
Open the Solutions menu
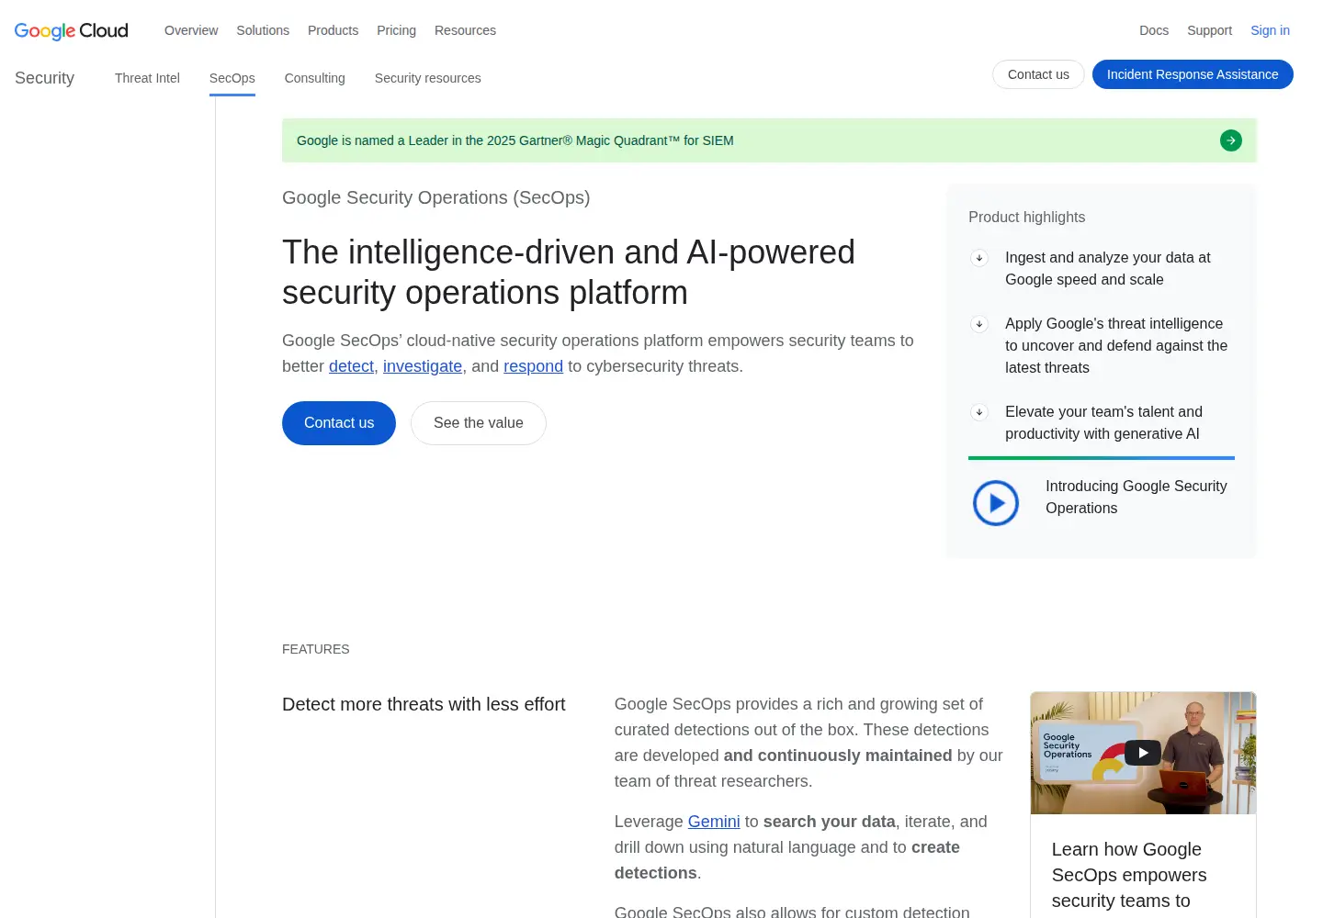point(263,30)
